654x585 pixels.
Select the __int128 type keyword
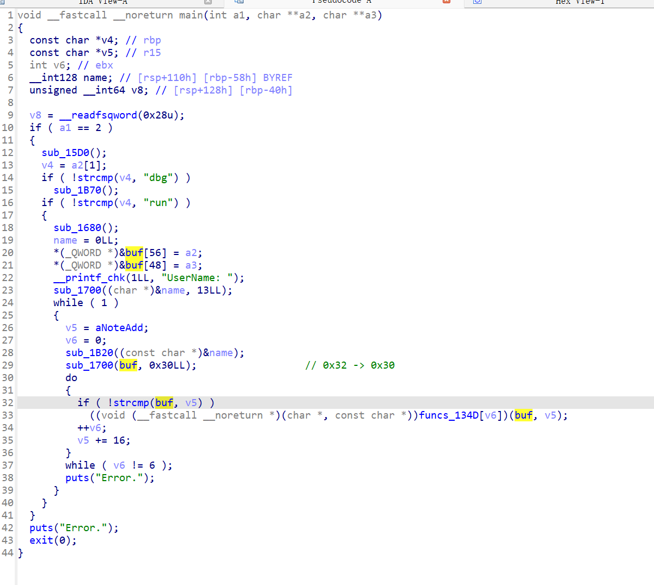(x=53, y=78)
